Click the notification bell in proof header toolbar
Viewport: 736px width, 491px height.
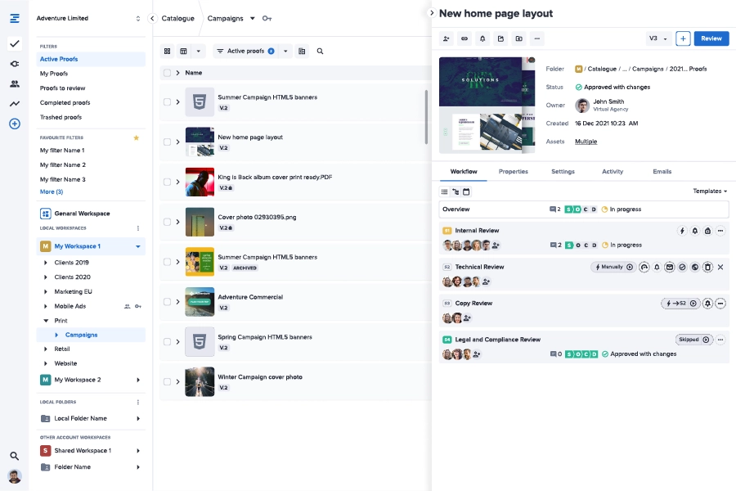coord(482,38)
